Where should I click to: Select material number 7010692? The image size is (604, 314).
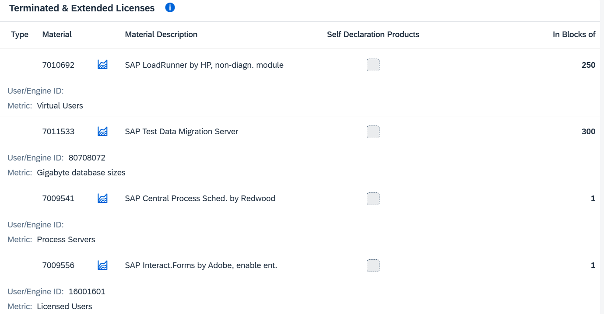click(x=58, y=65)
